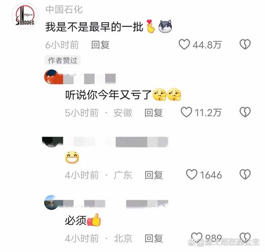
Task: Open the 中国石化 username link
Action: coord(64,10)
